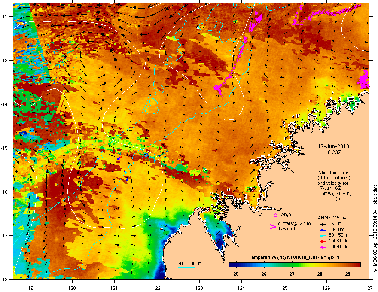Click the 'ANMN 12h av.' heading

point(332,218)
